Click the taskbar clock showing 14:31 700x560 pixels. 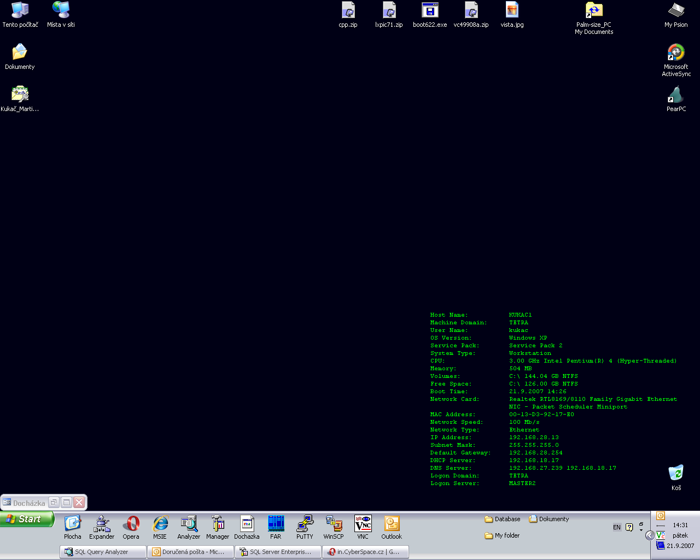click(x=680, y=525)
